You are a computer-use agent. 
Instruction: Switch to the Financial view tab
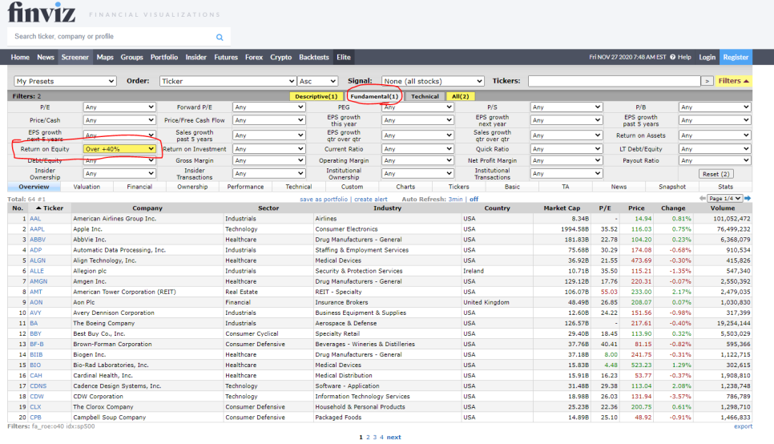point(139,187)
